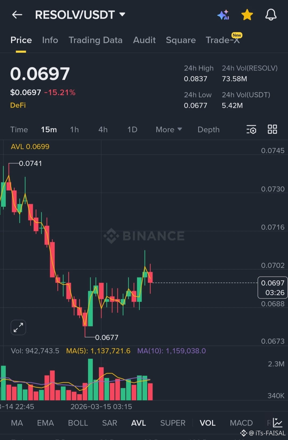Select the 0.0741 high marker label
288x440 pixels.
(30, 163)
